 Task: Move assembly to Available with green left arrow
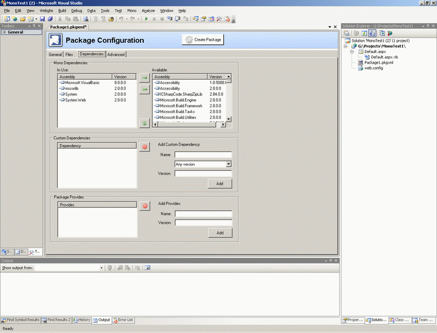click(x=145, y=89)
